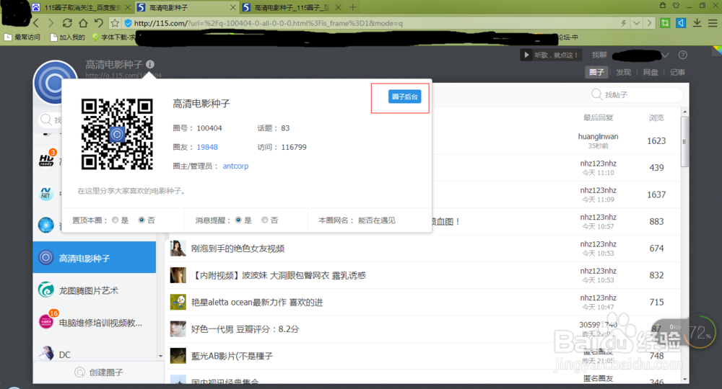722x389 pixels.
Task: Click the 最后回复 column header
Action: (x=598, y=117)
